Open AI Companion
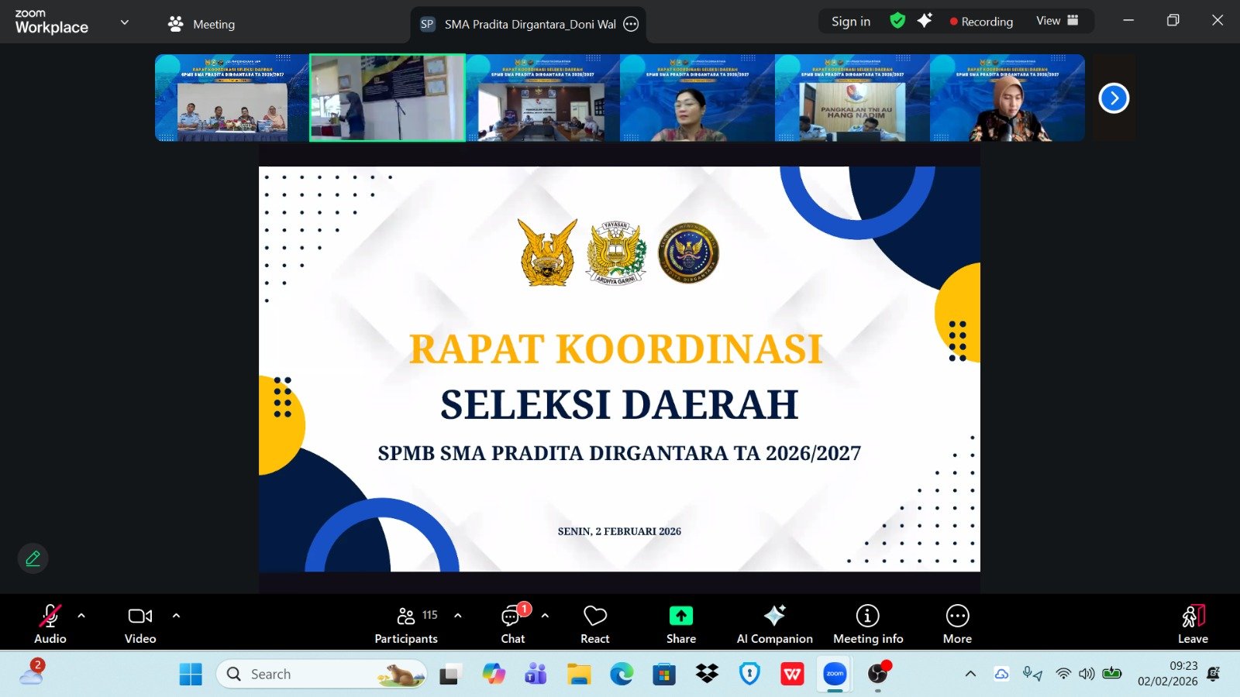The image size is (1240, 697). click(774, 623)
